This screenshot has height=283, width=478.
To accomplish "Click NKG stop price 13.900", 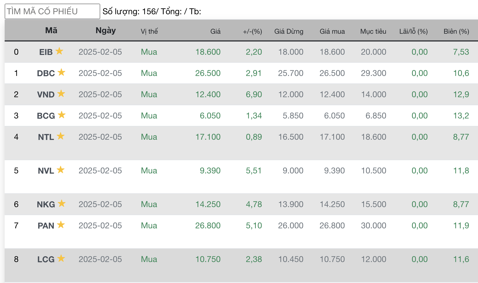I will click(x=291, y=204).
